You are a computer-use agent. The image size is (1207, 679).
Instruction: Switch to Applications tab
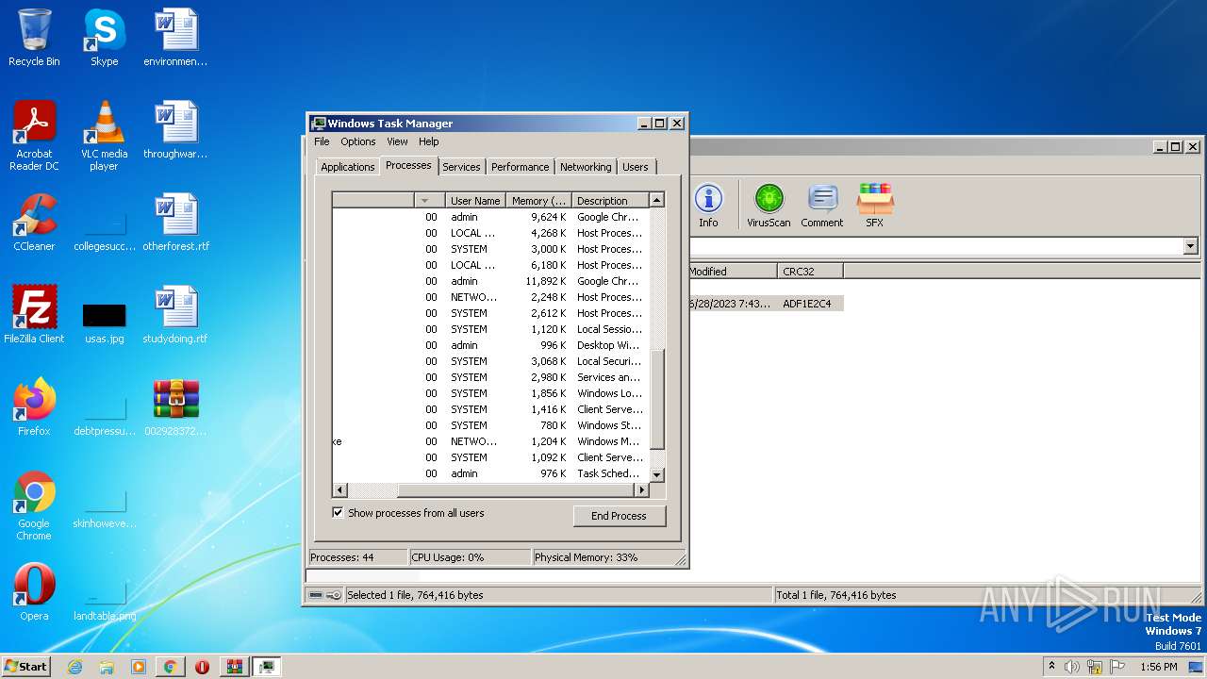(x=348, y=167)
